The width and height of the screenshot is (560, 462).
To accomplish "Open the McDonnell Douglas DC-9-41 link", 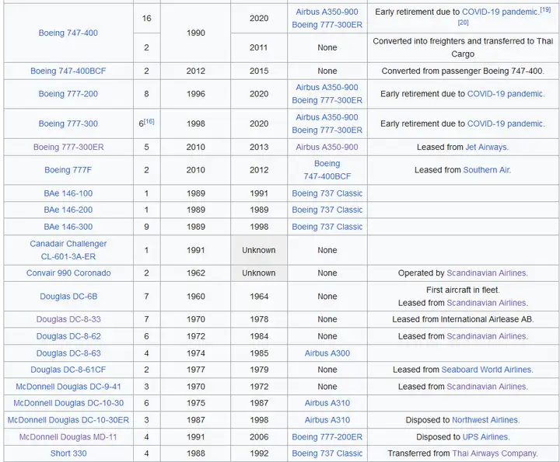I will point(68,387).
